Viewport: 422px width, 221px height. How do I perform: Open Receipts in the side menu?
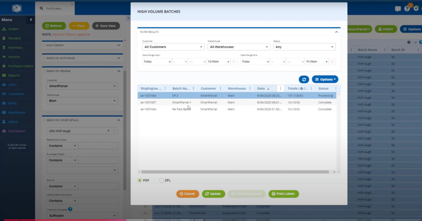pos(14,38)
